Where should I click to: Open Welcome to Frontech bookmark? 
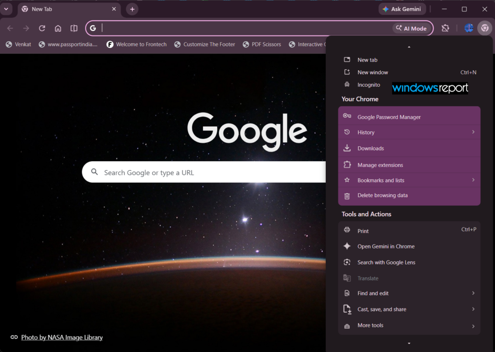coord(136,44)
